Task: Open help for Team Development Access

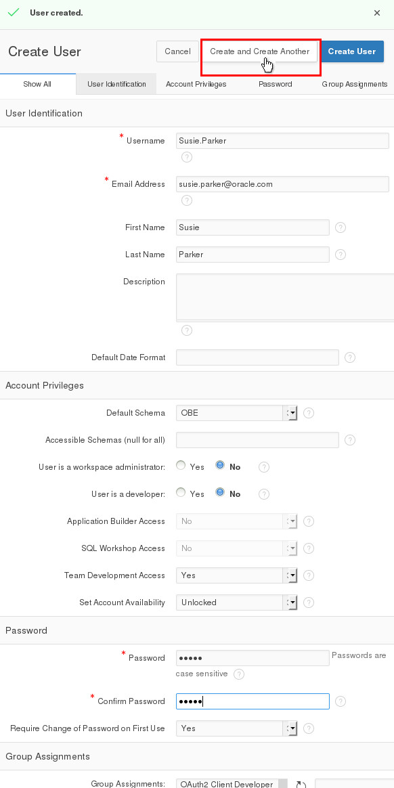Action: coord(308,575)
